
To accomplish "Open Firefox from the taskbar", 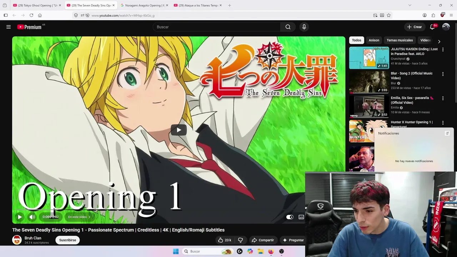I will tap(271, 251).
